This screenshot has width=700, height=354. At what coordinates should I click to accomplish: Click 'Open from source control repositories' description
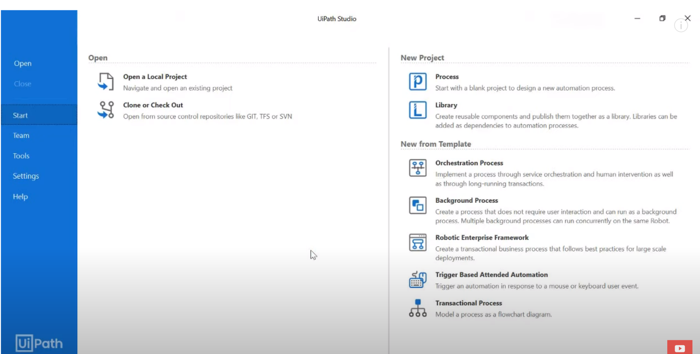coord(207,116)
